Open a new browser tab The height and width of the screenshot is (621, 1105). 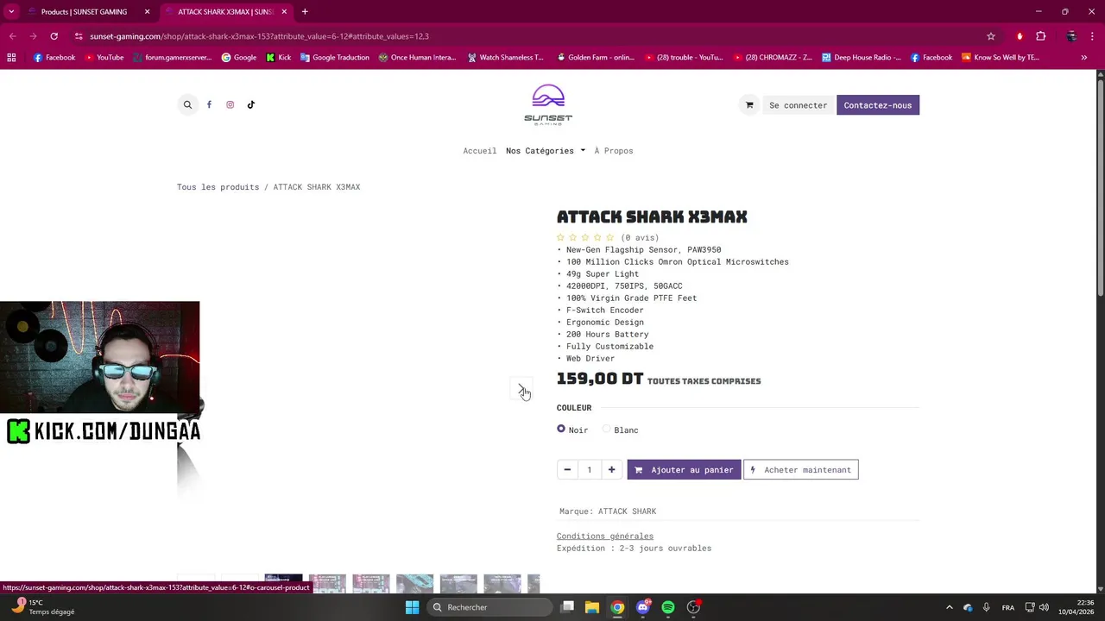(305, 12)
